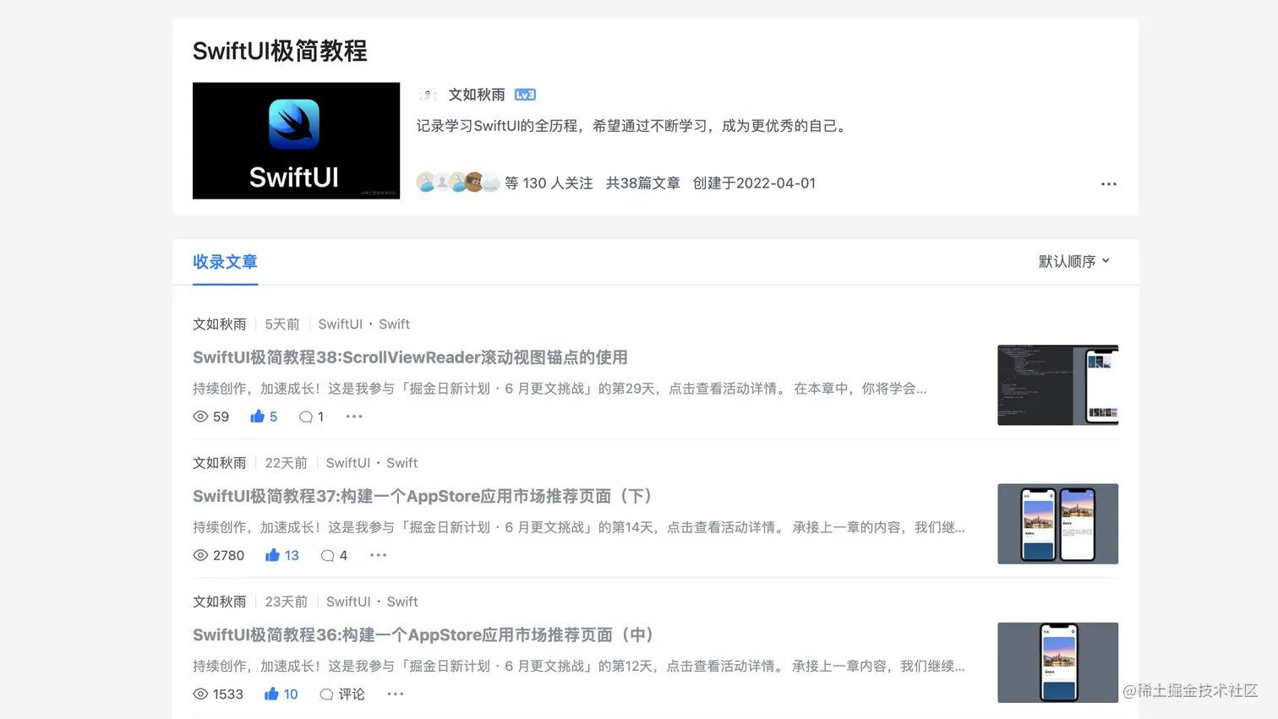Click the 等 130 人关注 followers text
This screenshot has height=719, width=1278.
pyautogui.click(x=549, y=183)
